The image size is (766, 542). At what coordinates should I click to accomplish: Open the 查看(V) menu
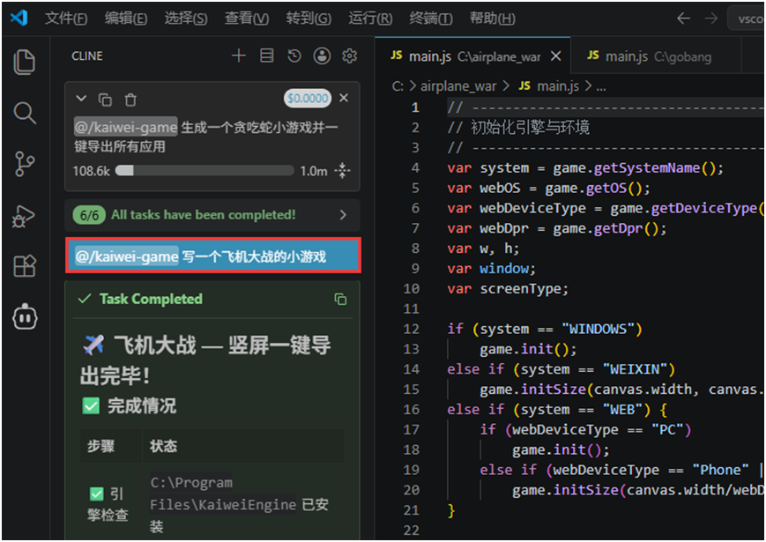[x=247, y=19]
